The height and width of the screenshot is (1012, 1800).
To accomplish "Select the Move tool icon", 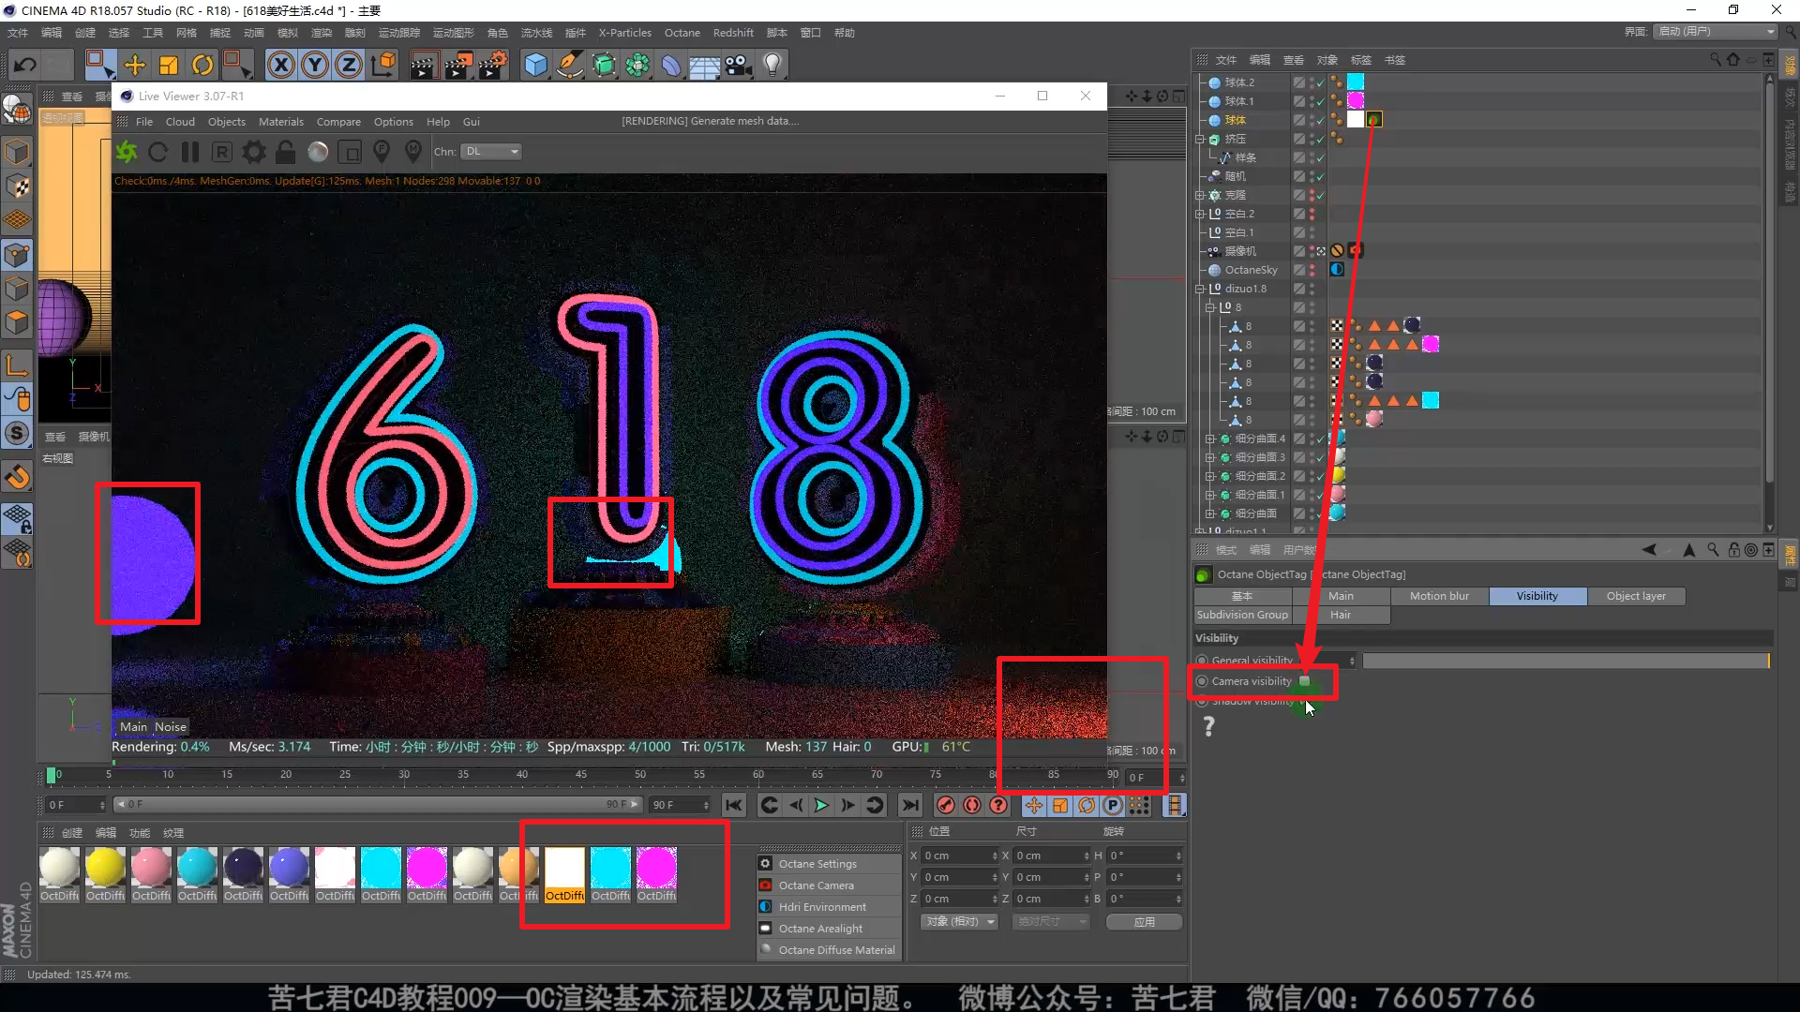I will [x=135, y=65].
